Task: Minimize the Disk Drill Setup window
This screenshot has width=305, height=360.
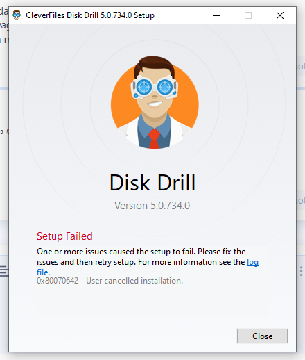Action: pos(217,15)
